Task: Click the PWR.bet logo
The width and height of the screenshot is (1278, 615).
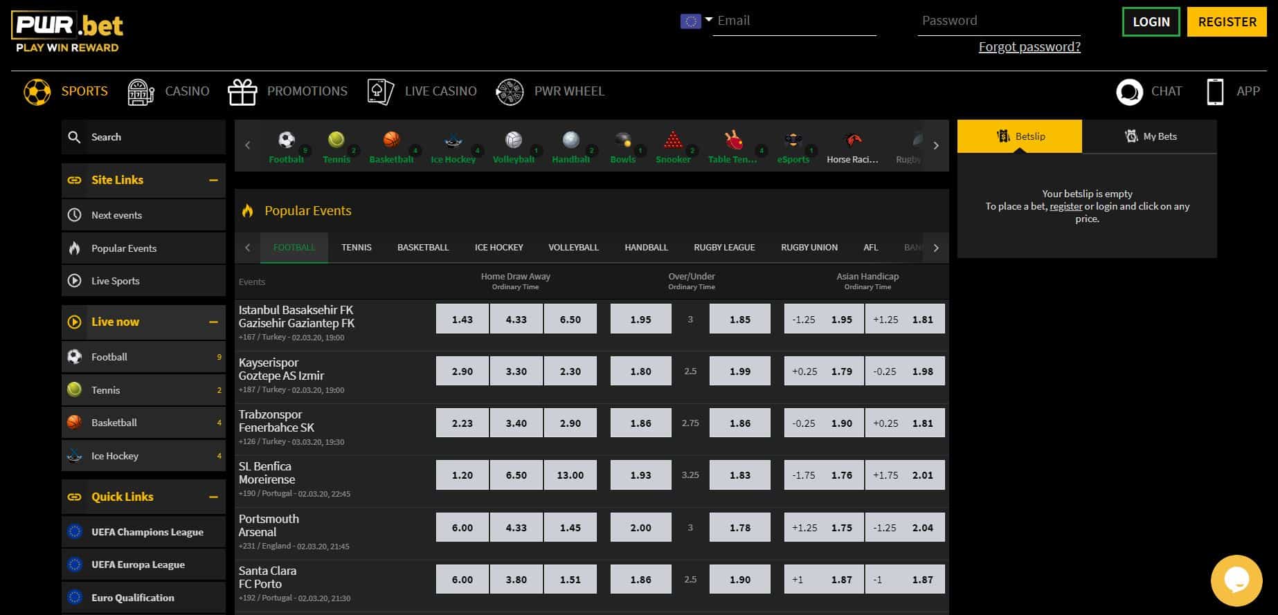Action: click(x=68, y=33)
